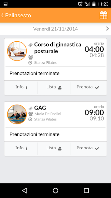Tap Android home circle button
This screenshot has height=198, width=111.
tap(55, 190)
